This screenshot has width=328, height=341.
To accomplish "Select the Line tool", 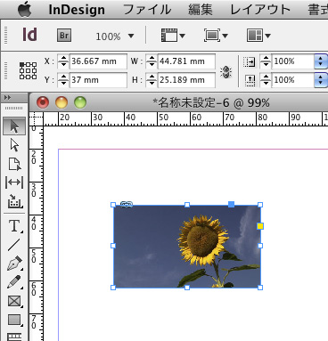I will point(14,245).
